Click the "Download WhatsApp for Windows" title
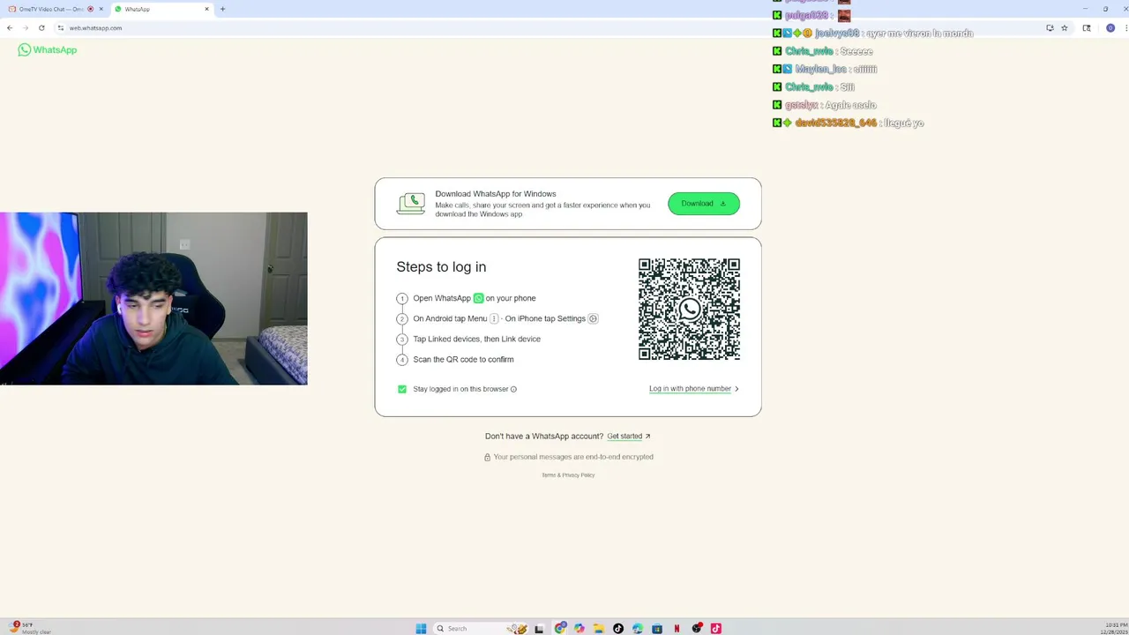This screenshot has height=635, width=1129. tap(496, 194)
